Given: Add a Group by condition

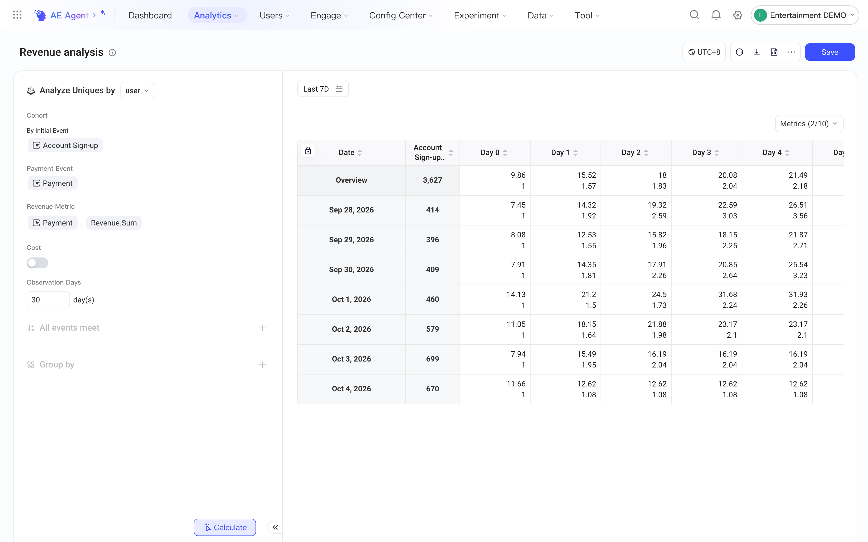Looking at the screenshot, I should point(263,365).
